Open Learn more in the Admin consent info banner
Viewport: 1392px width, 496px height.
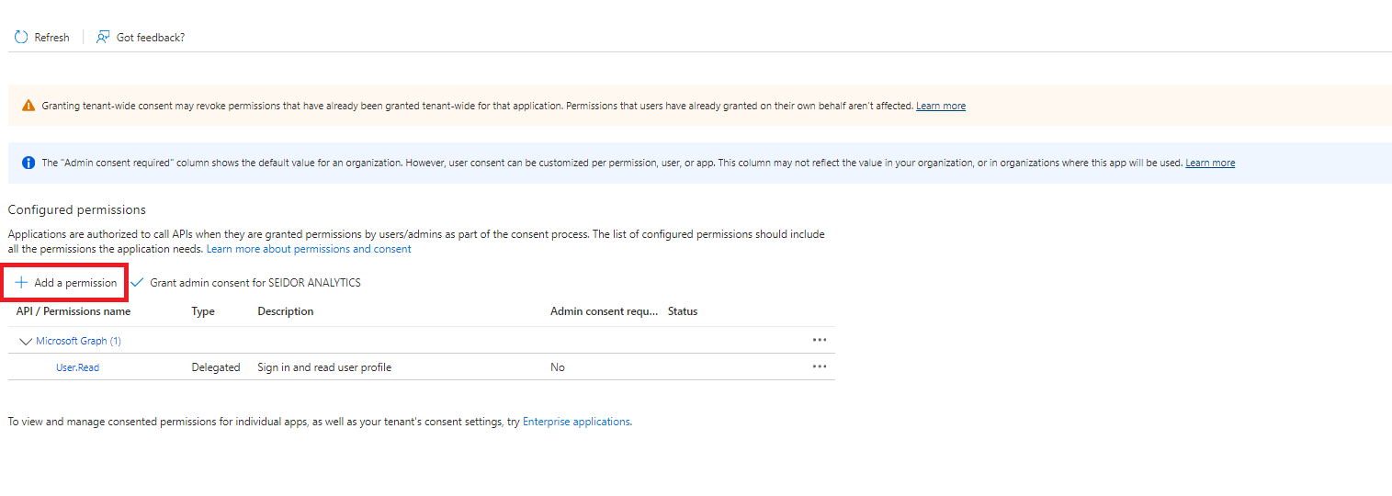coord(1209,163)
